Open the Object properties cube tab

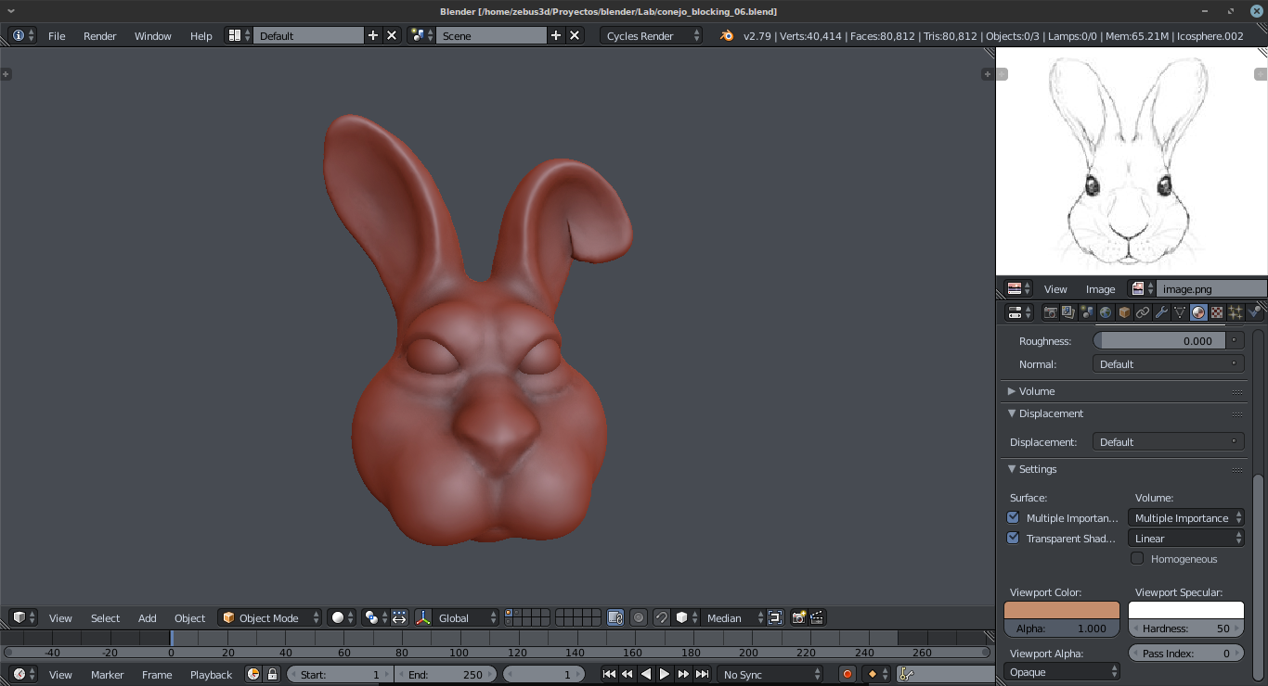(x=1124, y=312)
